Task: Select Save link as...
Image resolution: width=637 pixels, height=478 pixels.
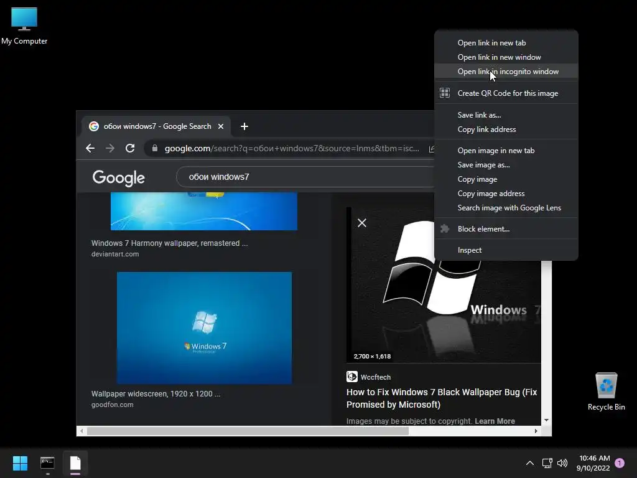Action: 506,115
